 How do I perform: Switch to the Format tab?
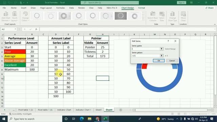click(x=141, y=8)
